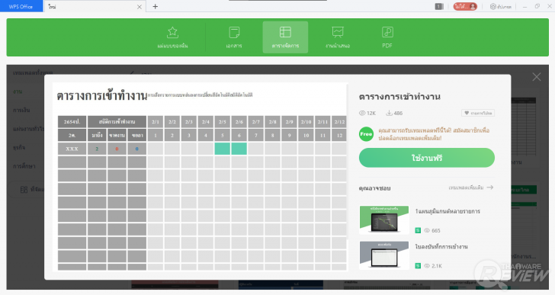Click the 2/5 date header in preview
555x295 pixels.
click(x=223, y=122)
